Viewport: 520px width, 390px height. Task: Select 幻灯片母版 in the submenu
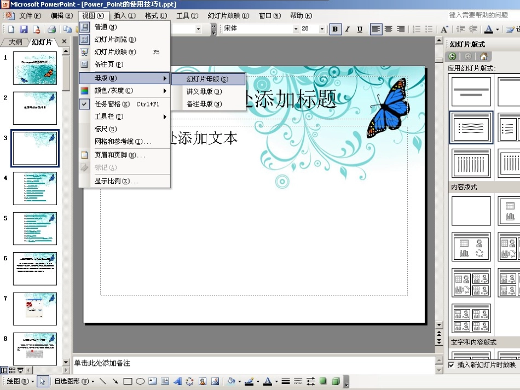pos(208,79)
